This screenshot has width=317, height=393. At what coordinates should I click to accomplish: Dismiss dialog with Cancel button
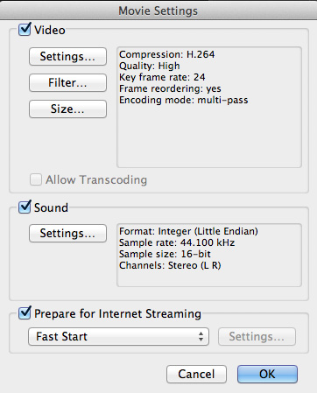pyautogui.click(x=196, y=374)
